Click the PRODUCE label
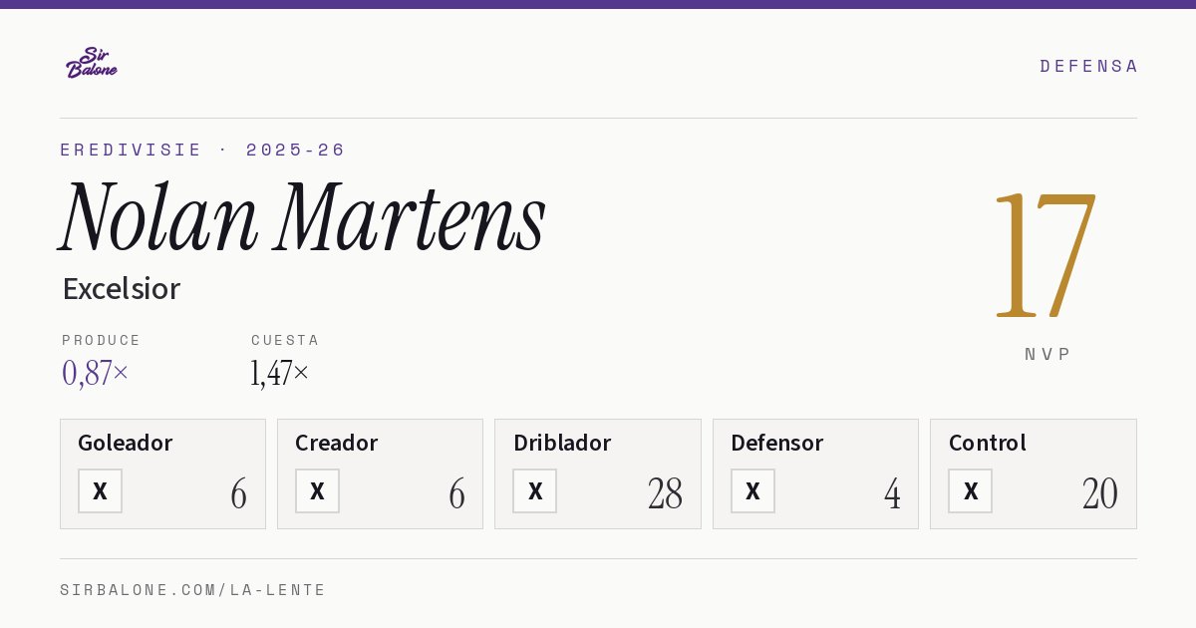This screenshot has height=628, width=1196. click(x=102, y=340)
